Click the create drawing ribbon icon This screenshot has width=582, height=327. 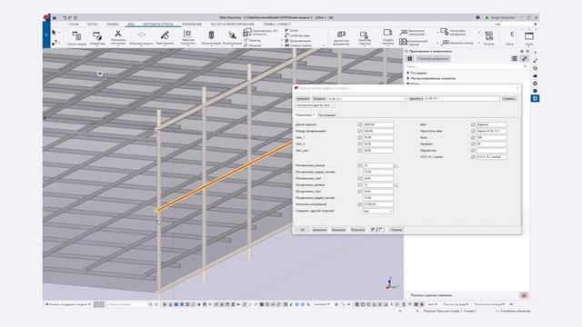pyautogui.click(x=387, y=33)
